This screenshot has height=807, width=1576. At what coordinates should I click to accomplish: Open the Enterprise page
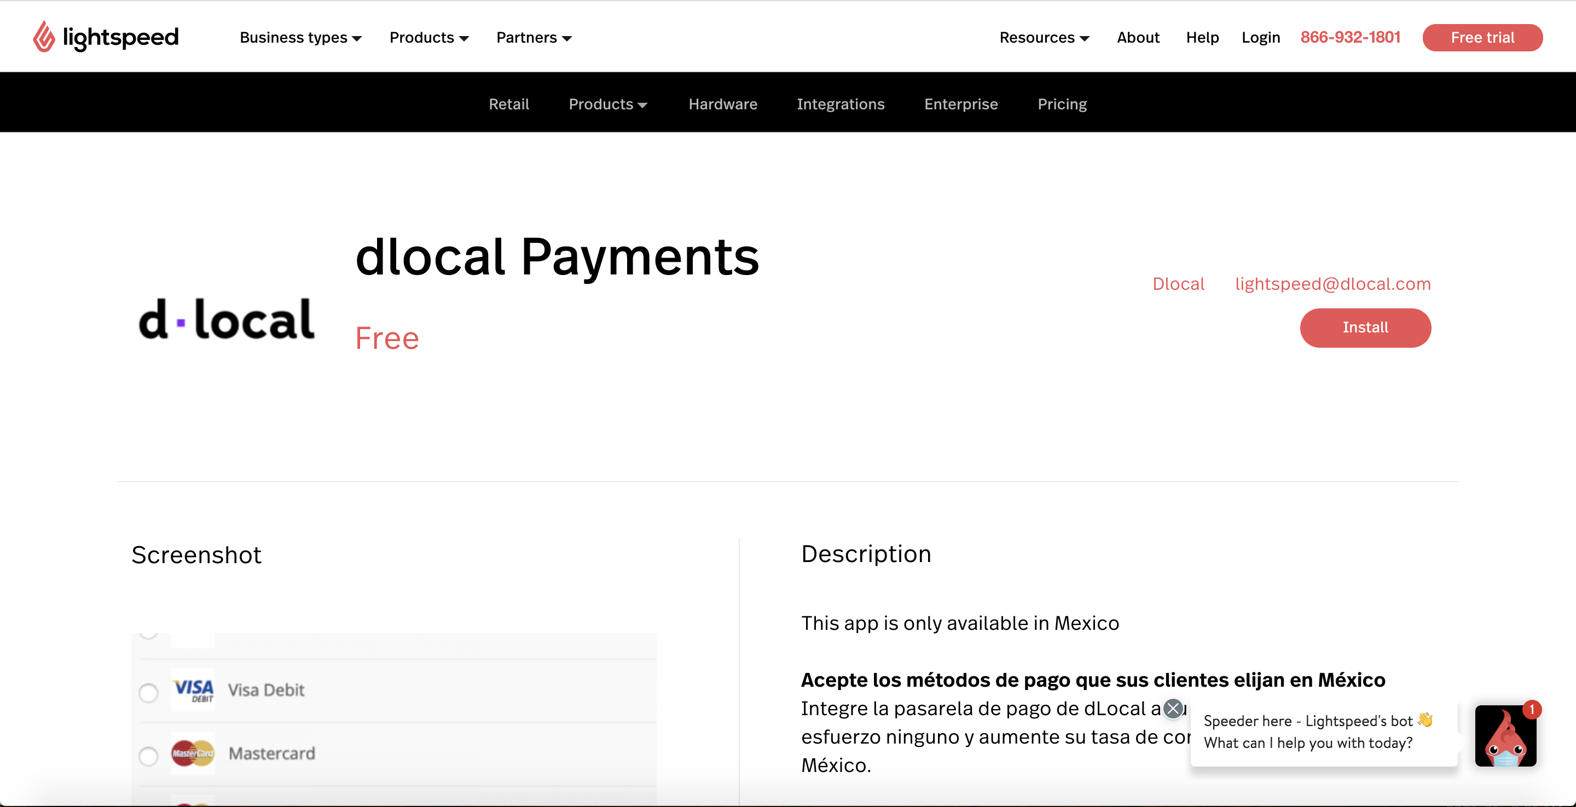[960, 104]
